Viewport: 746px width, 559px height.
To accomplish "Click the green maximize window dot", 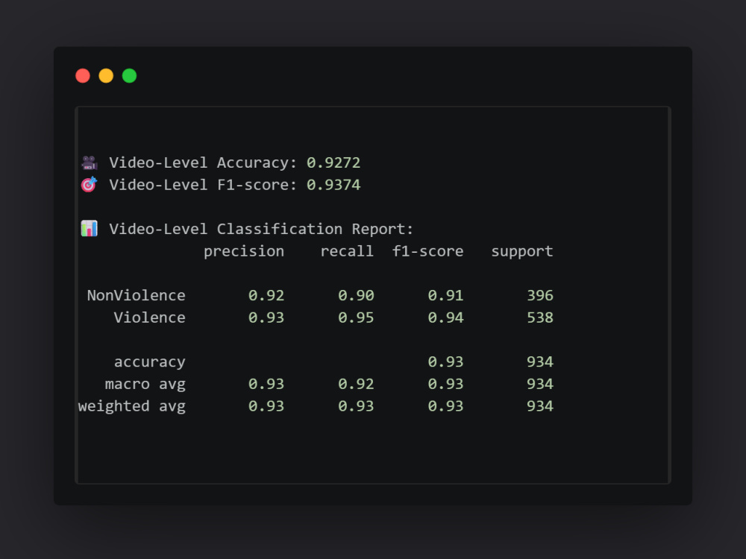I will tap(129, 75).
